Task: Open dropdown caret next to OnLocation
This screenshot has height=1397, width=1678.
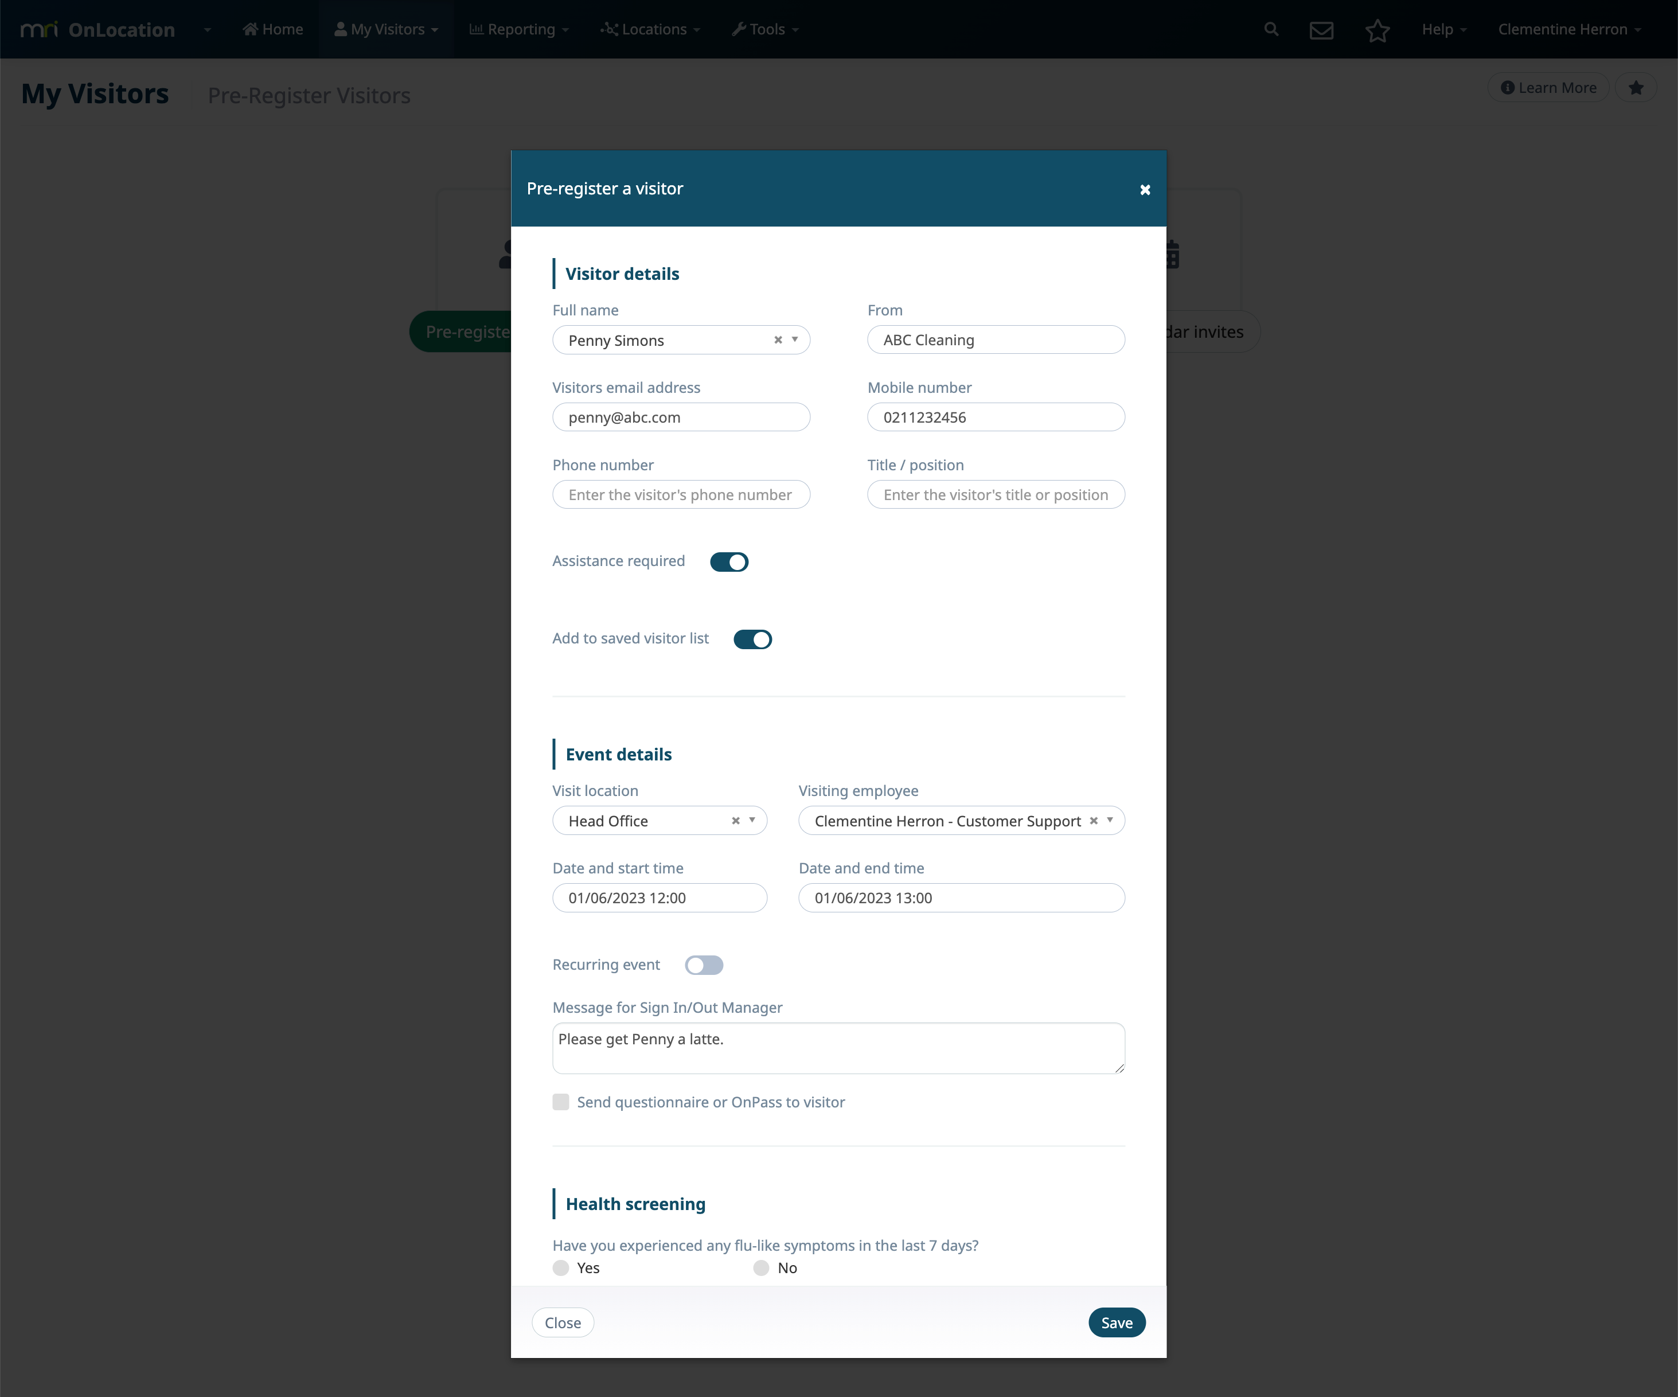Action: [207, 30]
